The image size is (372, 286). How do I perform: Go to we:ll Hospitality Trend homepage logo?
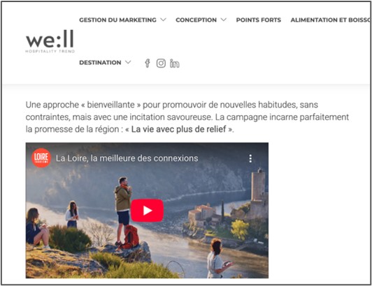tap(50, 41)
